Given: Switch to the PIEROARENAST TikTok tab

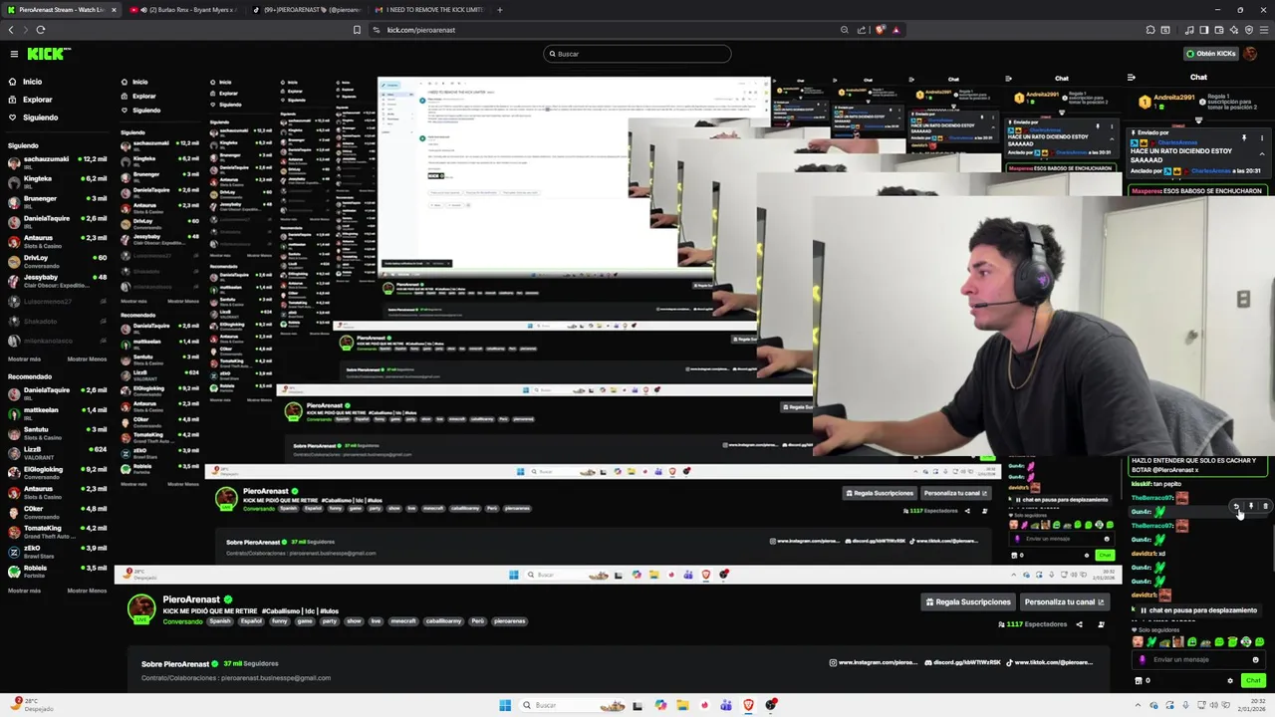Looking at the screenshot, I should [306, 10].
